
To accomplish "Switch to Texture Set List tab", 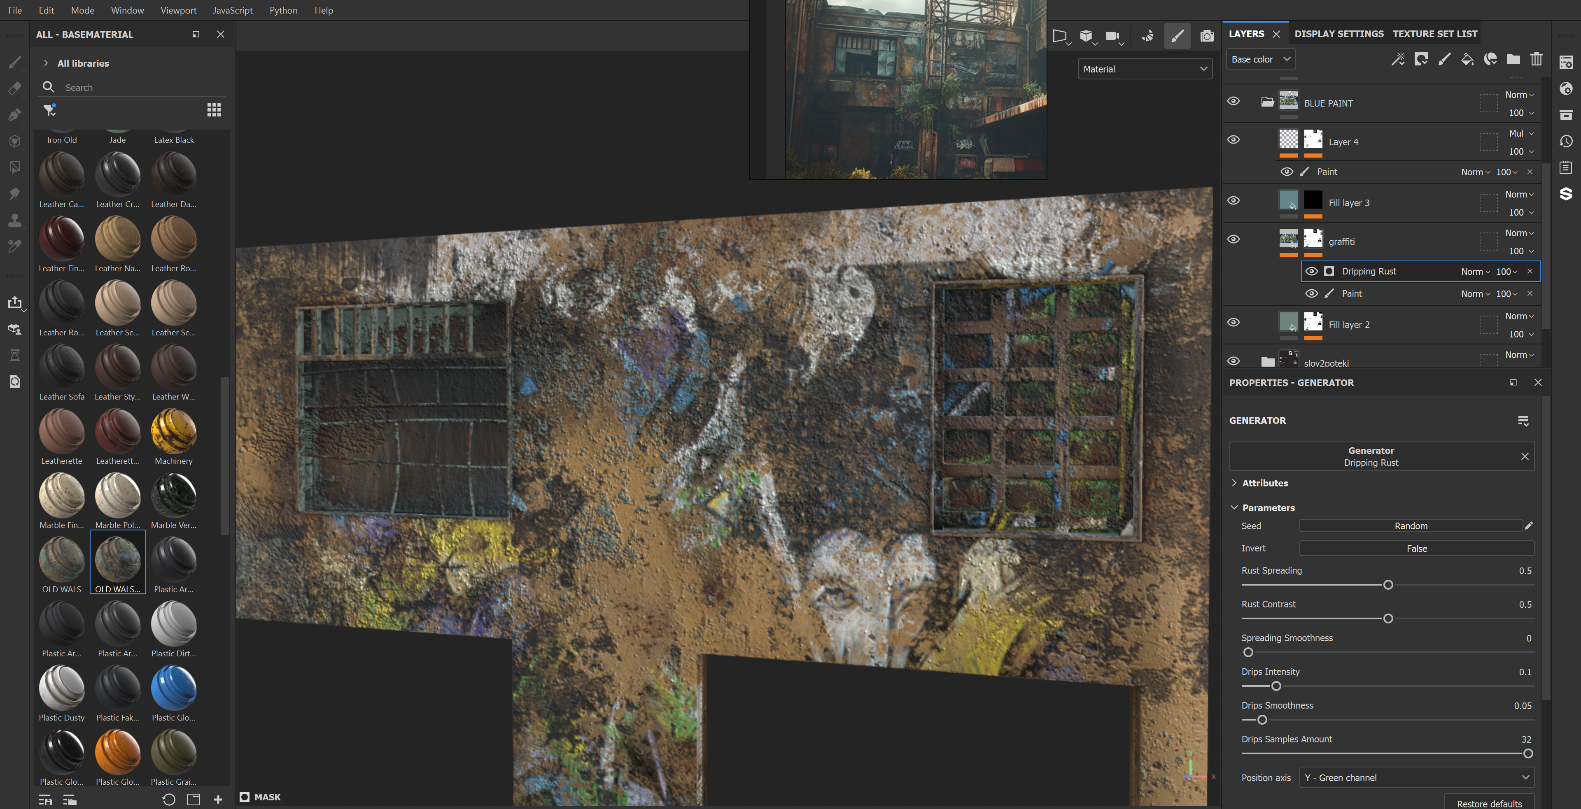I will pos(1434,34).
